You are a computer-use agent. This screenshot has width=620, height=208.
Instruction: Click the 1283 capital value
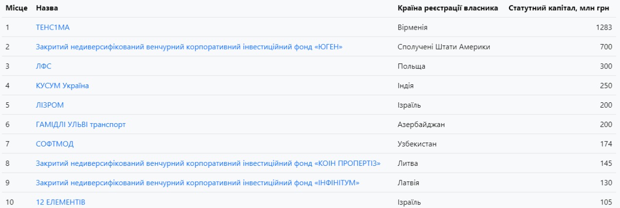(604, 28)
